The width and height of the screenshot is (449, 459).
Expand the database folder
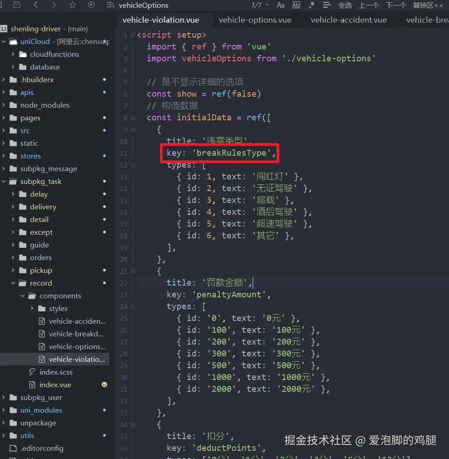[x=13, y=67]
